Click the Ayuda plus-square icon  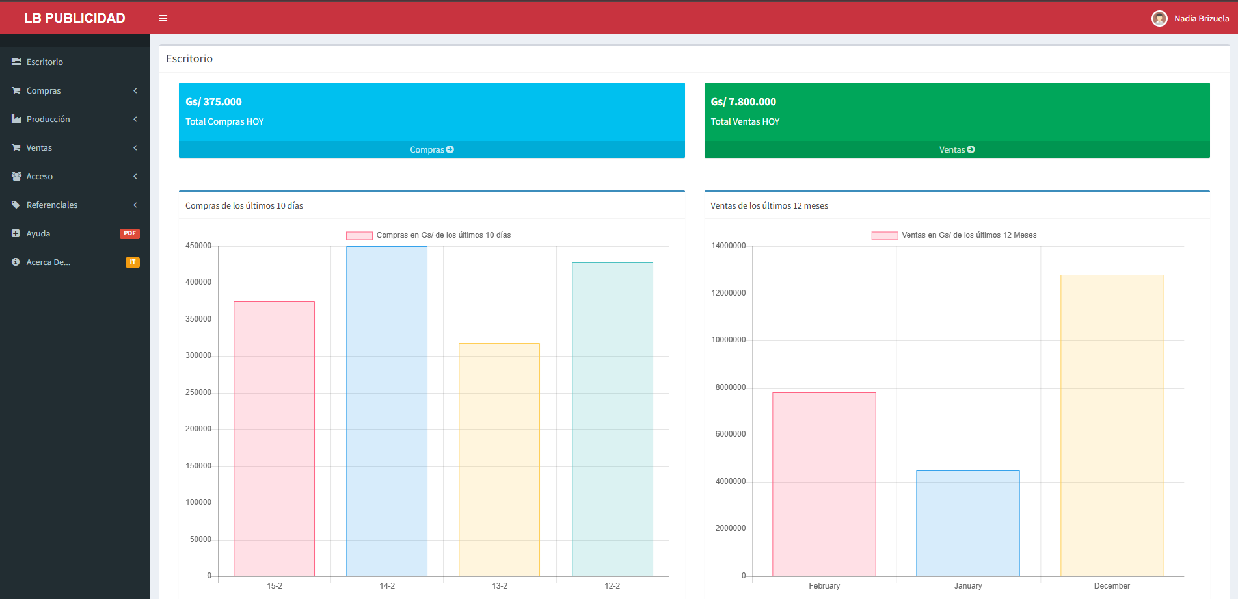click(x=16, y=233)
